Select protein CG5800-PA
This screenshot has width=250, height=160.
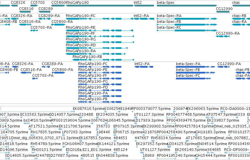point(63,70)
